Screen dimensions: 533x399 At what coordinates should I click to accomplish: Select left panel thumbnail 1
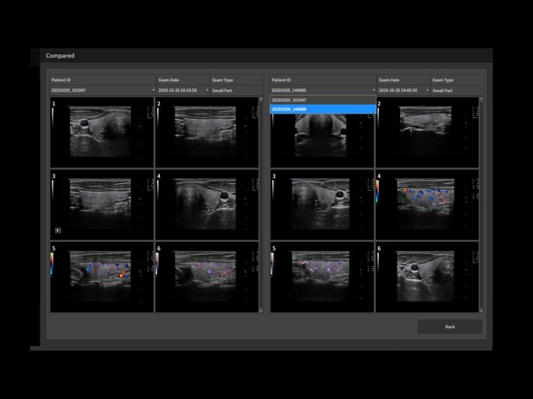pyautogui.click(x=102, y=133)
